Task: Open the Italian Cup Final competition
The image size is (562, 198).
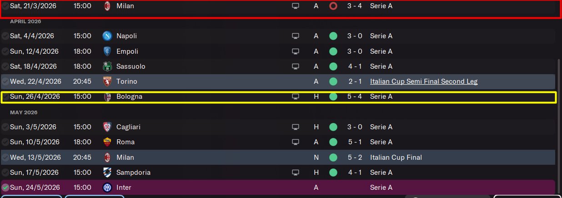Action: click(x=396, y=157)
